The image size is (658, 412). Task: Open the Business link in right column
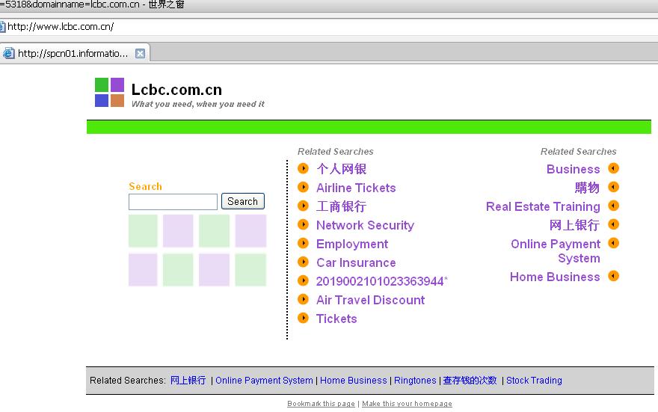pos(574,169)
